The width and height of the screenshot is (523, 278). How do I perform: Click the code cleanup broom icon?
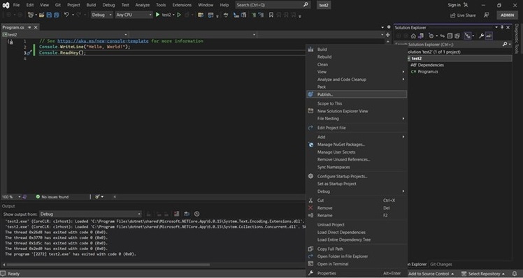click(x=97, y=197)
